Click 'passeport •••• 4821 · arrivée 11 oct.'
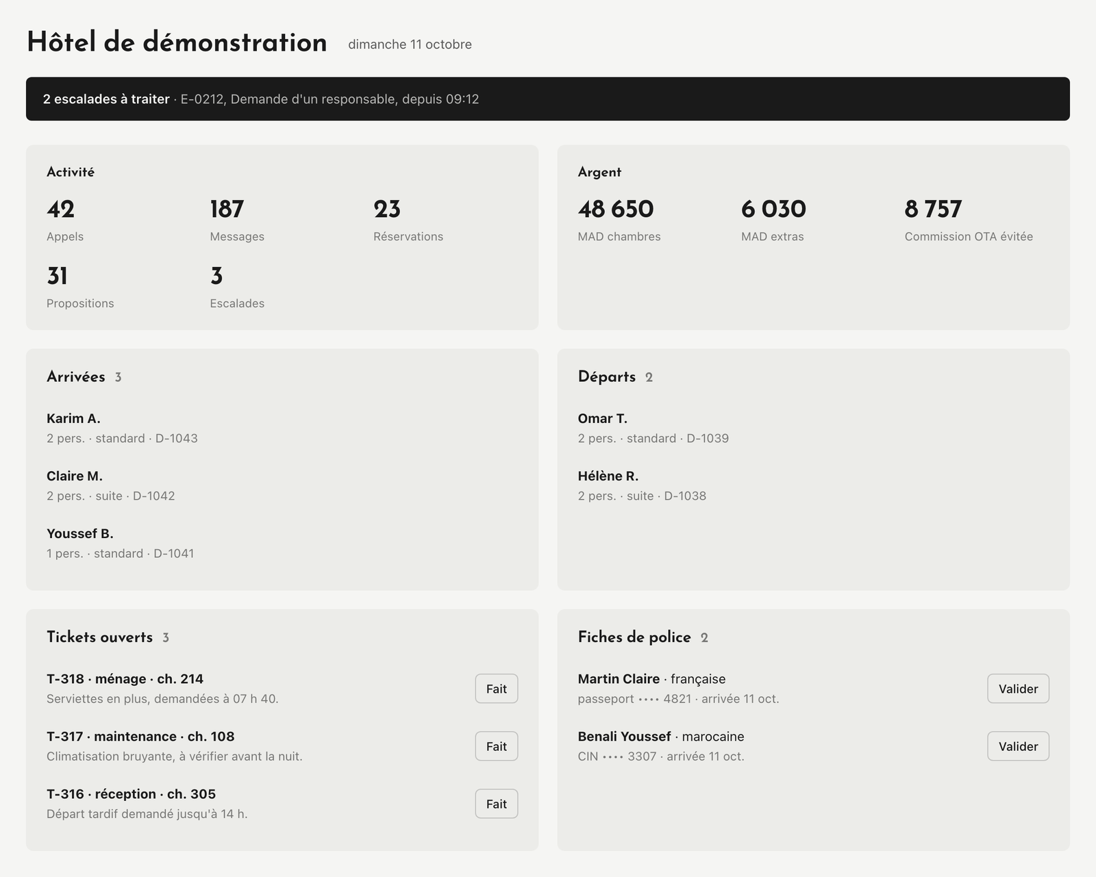The height and width of the screenshot is (877, 1096). (678, 699)
